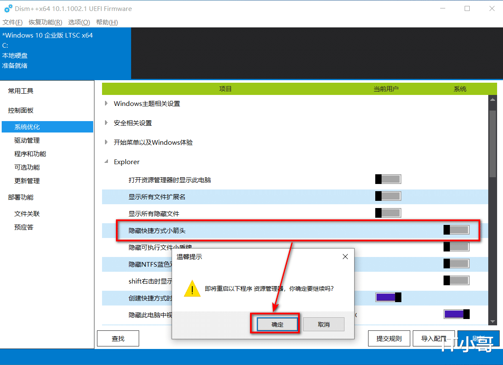Toggle 打开资源管理器时显示此电脑 switch
Viewport: 503px width, 365px height.
coord(387,179)
